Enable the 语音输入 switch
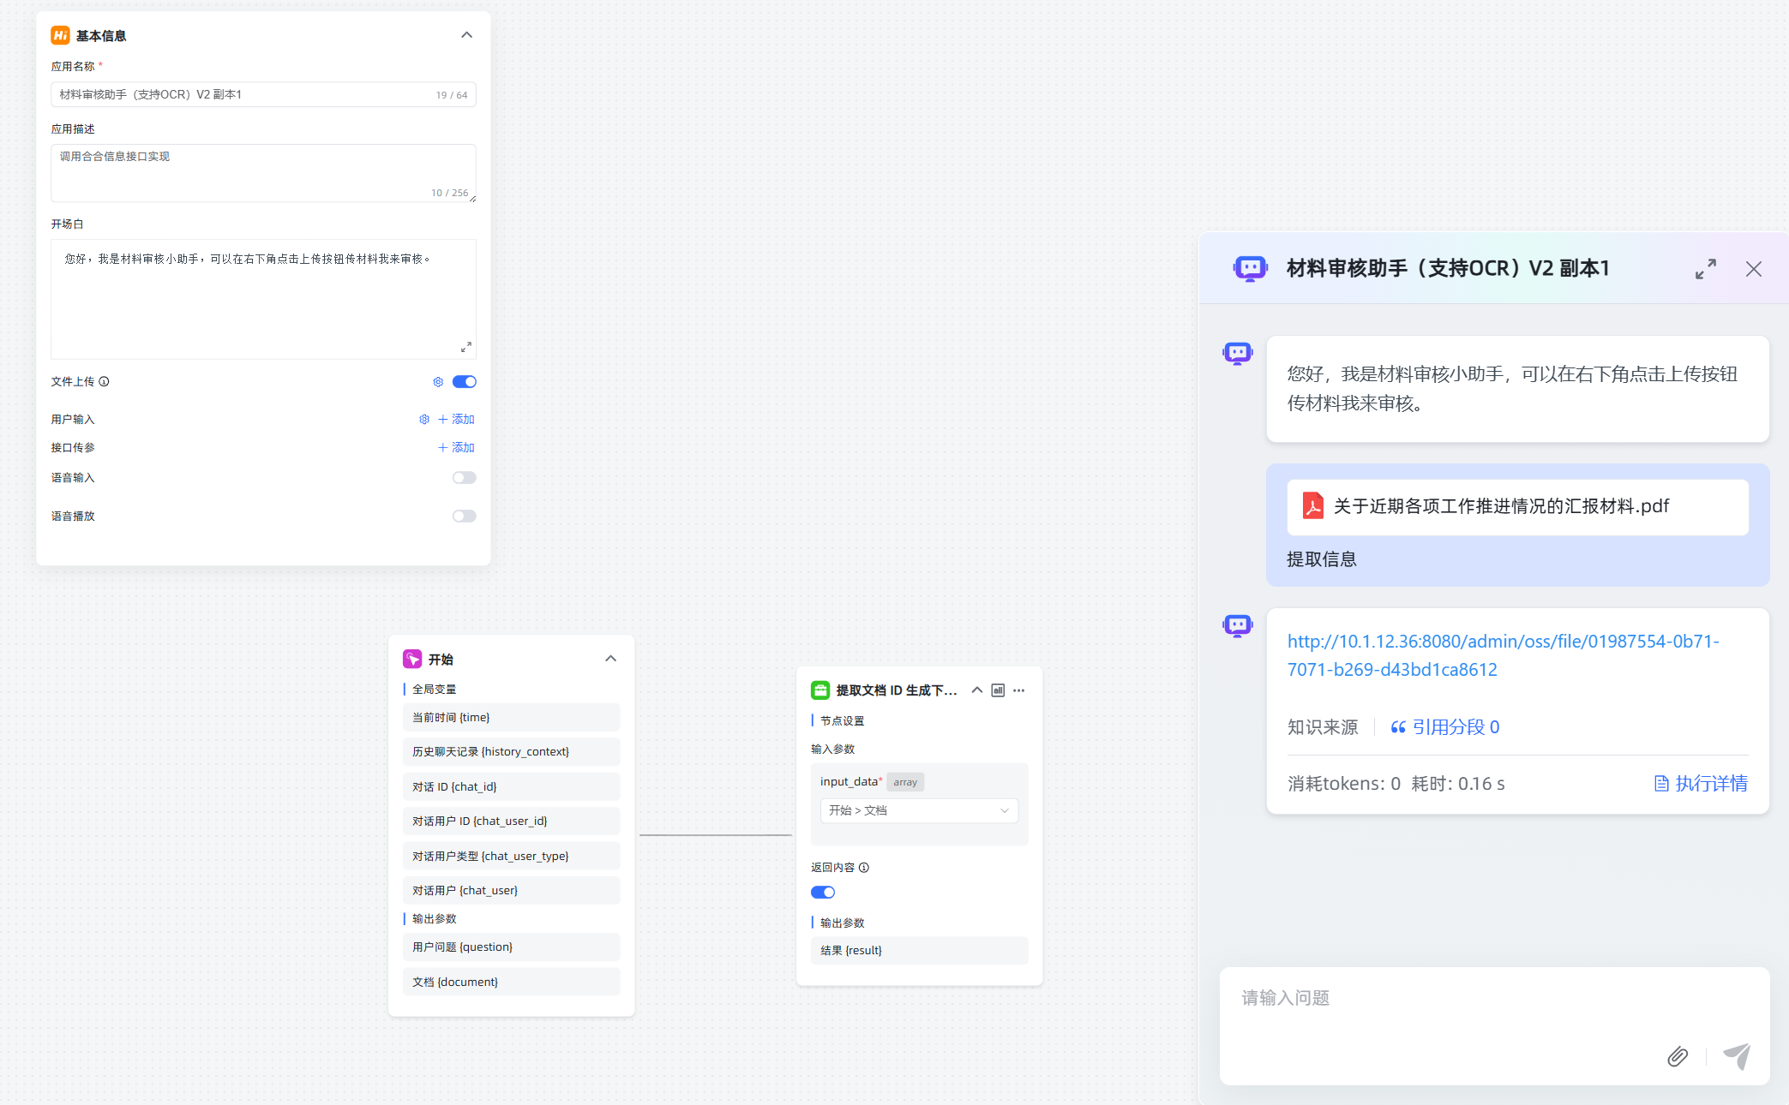 click(465, 478)
